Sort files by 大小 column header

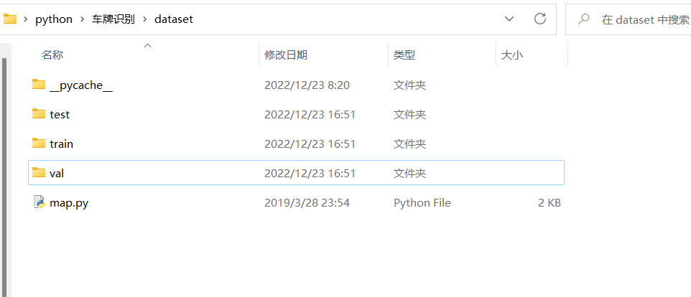(511, 55)
